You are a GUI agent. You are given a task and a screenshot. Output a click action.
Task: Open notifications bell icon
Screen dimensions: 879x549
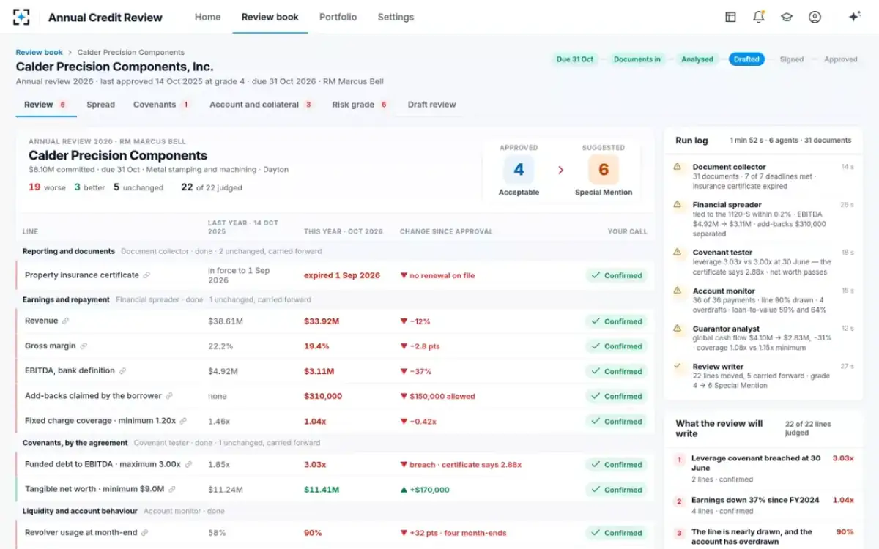tap(758, 17)
